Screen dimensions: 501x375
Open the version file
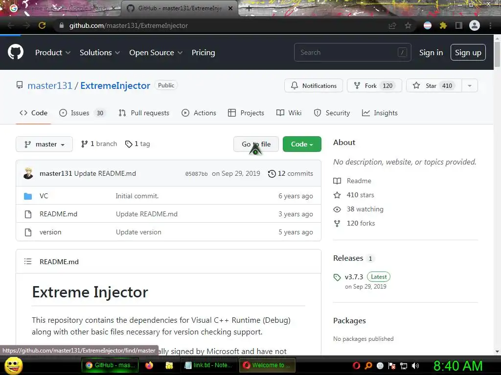click(50, 232)
